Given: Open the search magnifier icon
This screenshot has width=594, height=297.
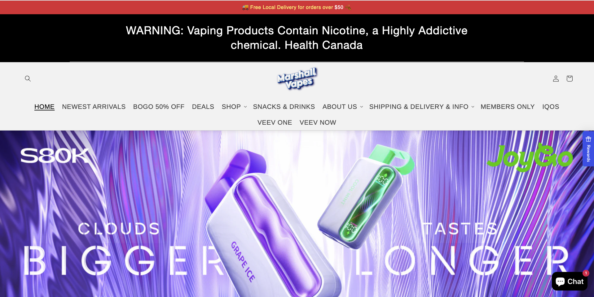Looking at the screenshot, I should pyautogui.click(x=28, y=79).
